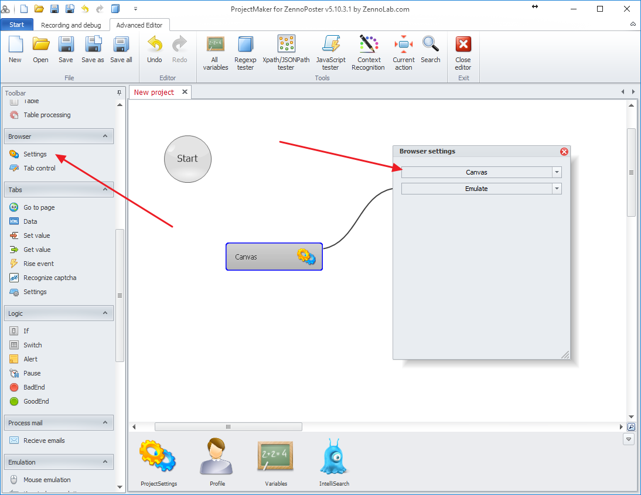The height and width of the screenshot is (495, 641).
Task: Open quick access toolbar customize dropdown
Action: [135, 9]
